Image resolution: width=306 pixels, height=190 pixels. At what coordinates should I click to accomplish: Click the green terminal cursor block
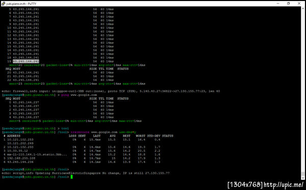[71, 177]
